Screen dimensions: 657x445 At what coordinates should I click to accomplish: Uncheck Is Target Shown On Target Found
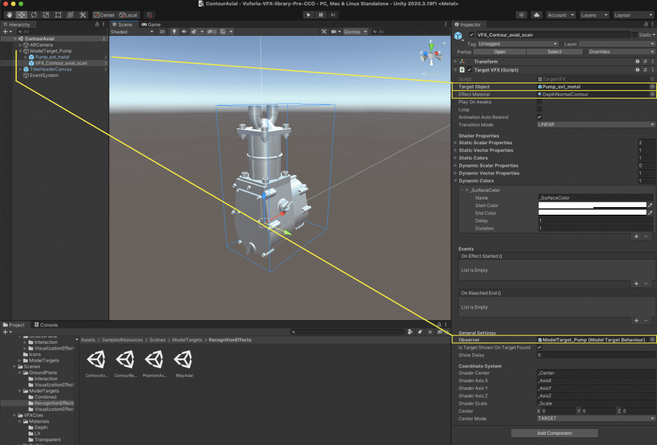pyautogui.click(x=539, y=347)
